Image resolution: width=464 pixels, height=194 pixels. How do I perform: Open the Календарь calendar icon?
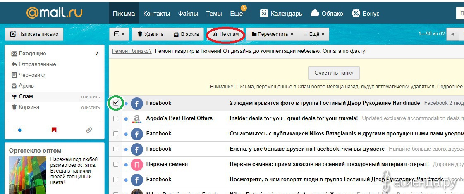tap(264, 13)
